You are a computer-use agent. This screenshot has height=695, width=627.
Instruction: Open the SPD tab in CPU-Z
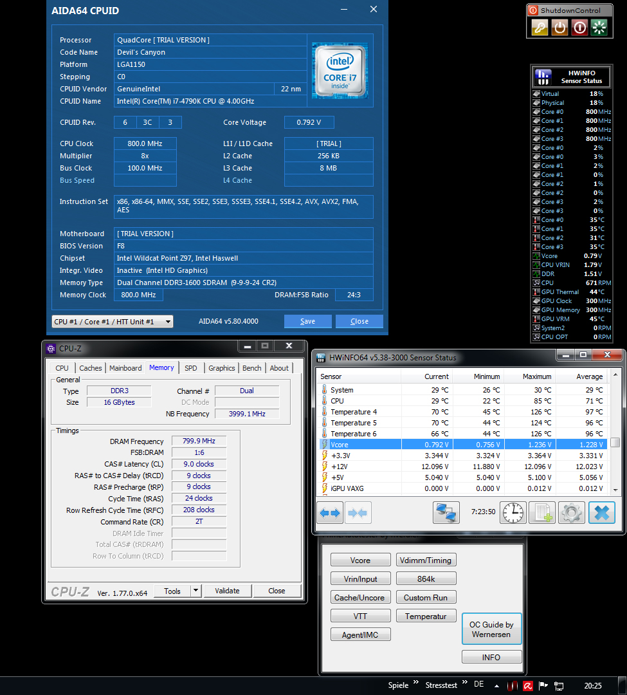tap(191, 368)
